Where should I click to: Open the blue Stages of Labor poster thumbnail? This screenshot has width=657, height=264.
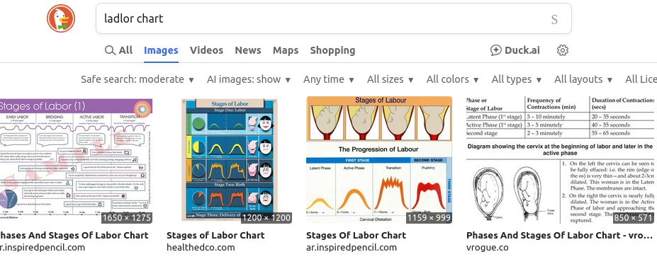(229, 160)
